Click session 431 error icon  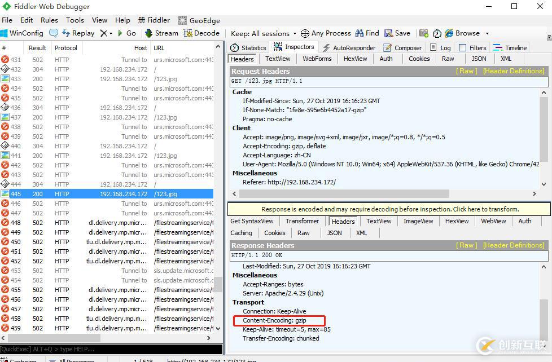click(x=5, y=59)
